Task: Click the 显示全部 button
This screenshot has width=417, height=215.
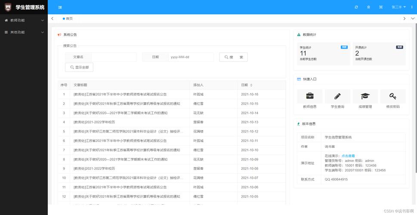Action: click(79, 67)
